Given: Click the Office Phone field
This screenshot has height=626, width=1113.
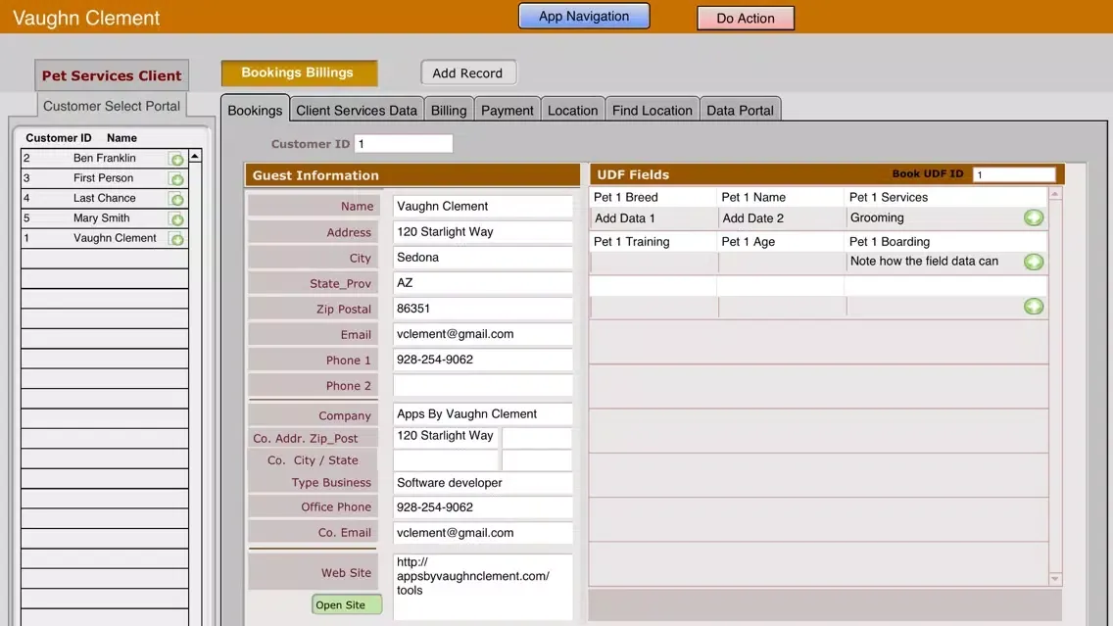Looking at the screenshot, I should tap(482, 506).
